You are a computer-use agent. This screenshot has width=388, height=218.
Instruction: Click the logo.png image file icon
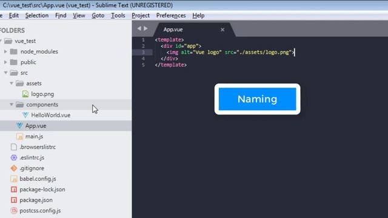click(25, 94)
